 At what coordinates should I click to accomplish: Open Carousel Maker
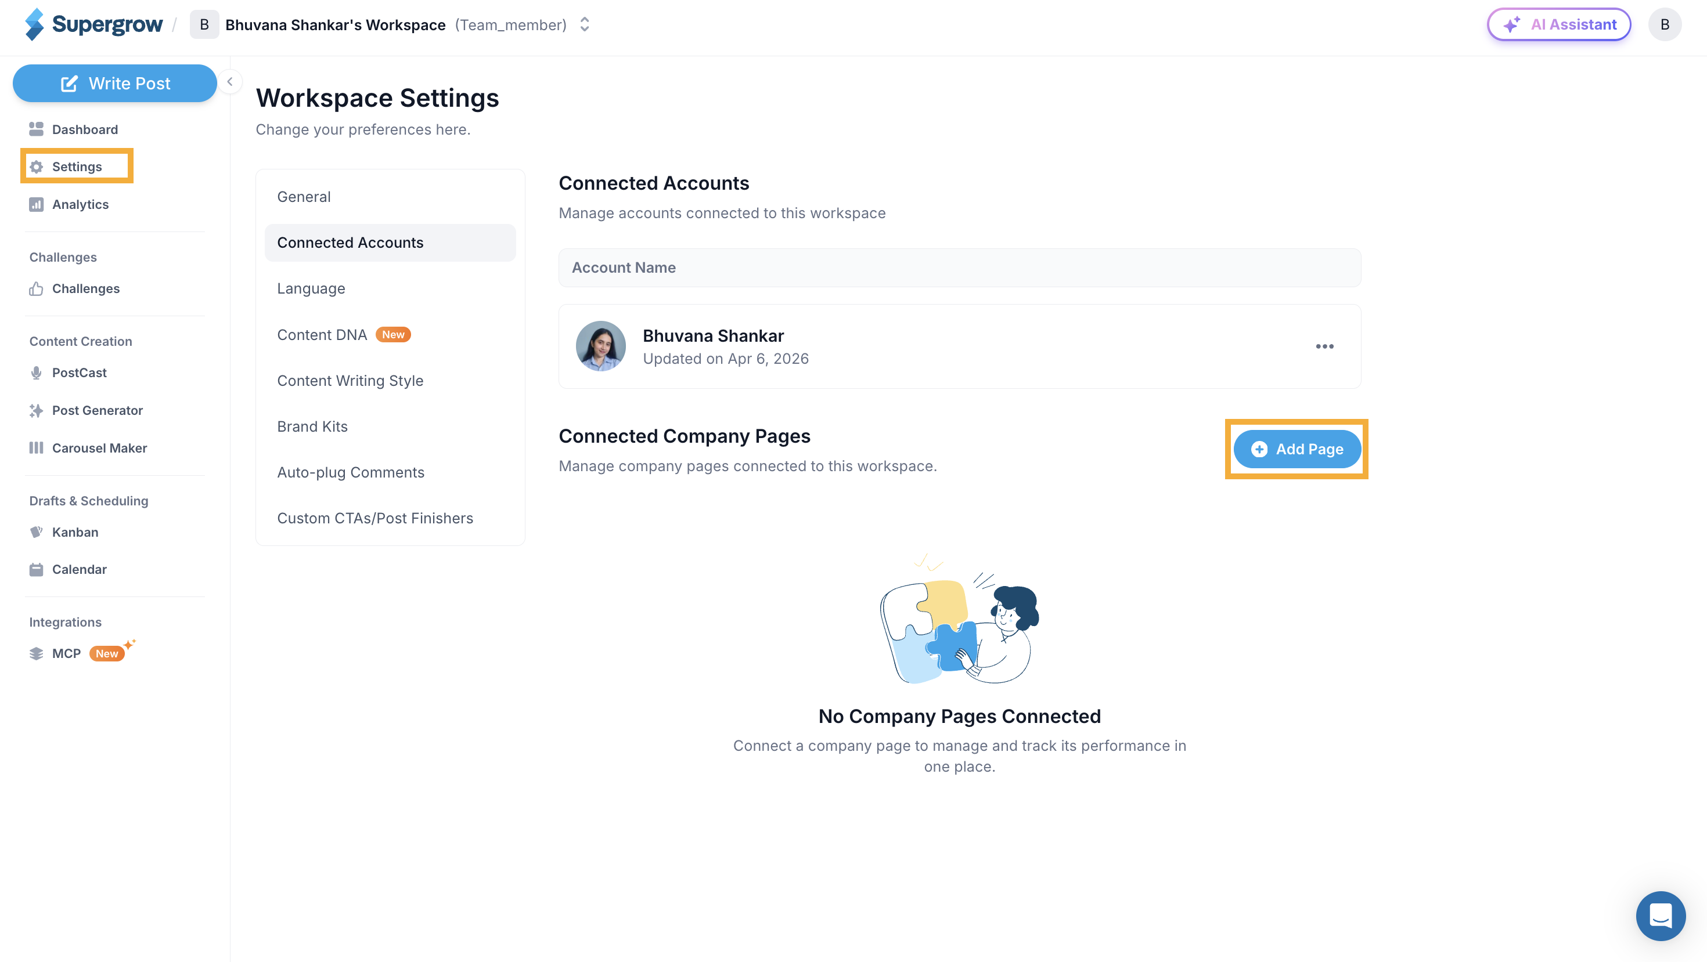tap(99, 449)
